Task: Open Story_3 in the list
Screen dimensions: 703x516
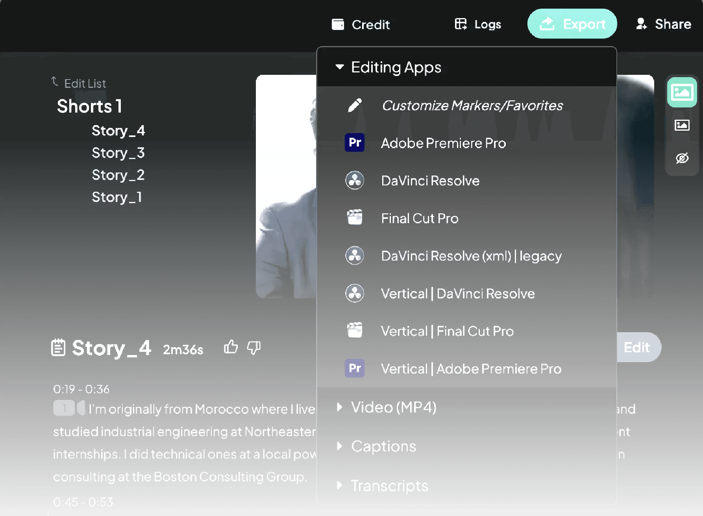Action: click(118, 153)
